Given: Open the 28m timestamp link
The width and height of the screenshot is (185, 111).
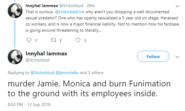Looking at the screenshot, I should pos(91,6).
